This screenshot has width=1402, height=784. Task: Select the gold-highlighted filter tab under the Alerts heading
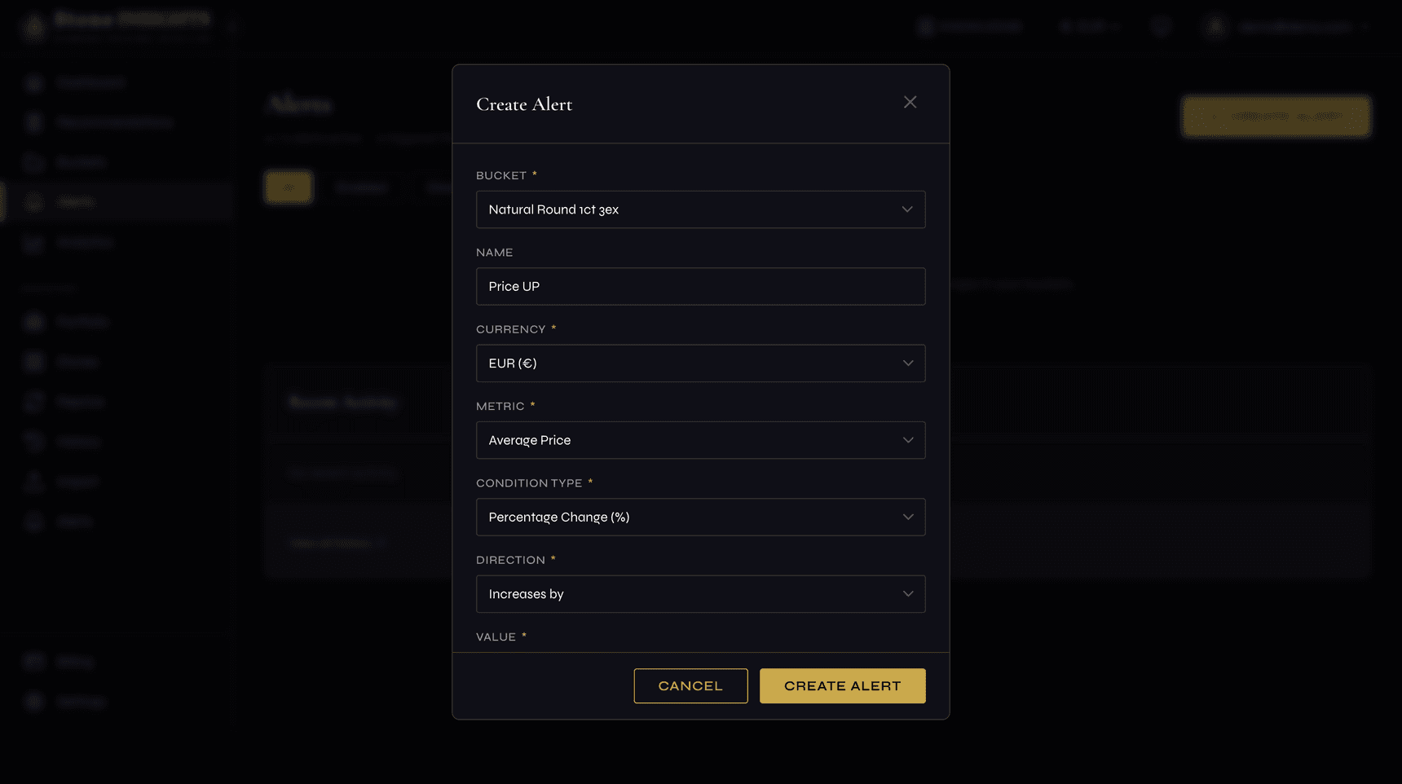[289, 187]
